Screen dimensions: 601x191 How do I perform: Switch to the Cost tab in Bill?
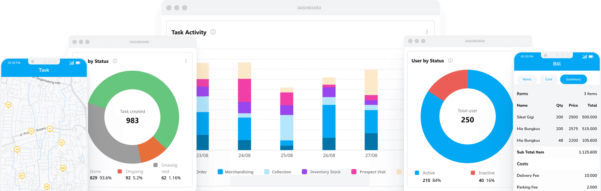point(548,79)
